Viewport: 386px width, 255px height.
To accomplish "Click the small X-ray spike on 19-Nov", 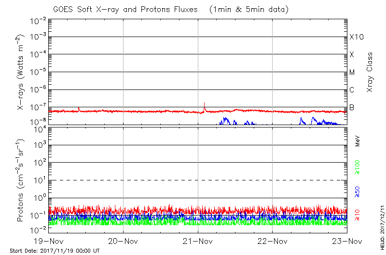I will [79, 108].
